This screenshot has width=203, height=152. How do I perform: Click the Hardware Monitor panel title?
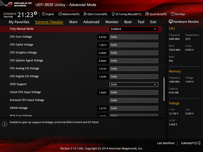186,22
